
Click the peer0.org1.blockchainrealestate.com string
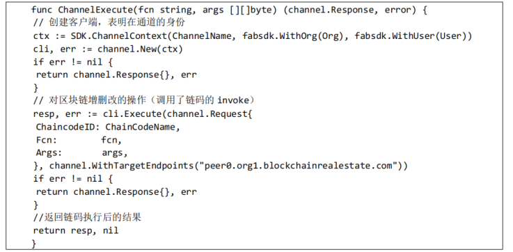click(298, 166)
